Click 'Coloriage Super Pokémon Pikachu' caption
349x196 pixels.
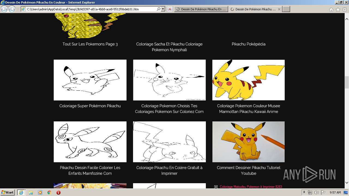click(x=90, y=106)
